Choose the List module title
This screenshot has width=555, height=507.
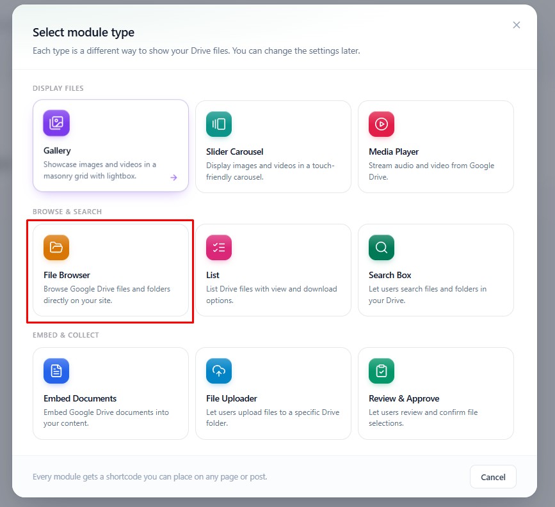(213, 275)
